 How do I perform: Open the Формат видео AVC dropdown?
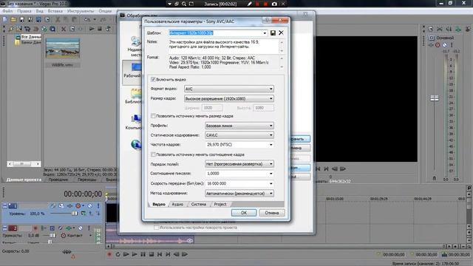click(x=229, y=89)
